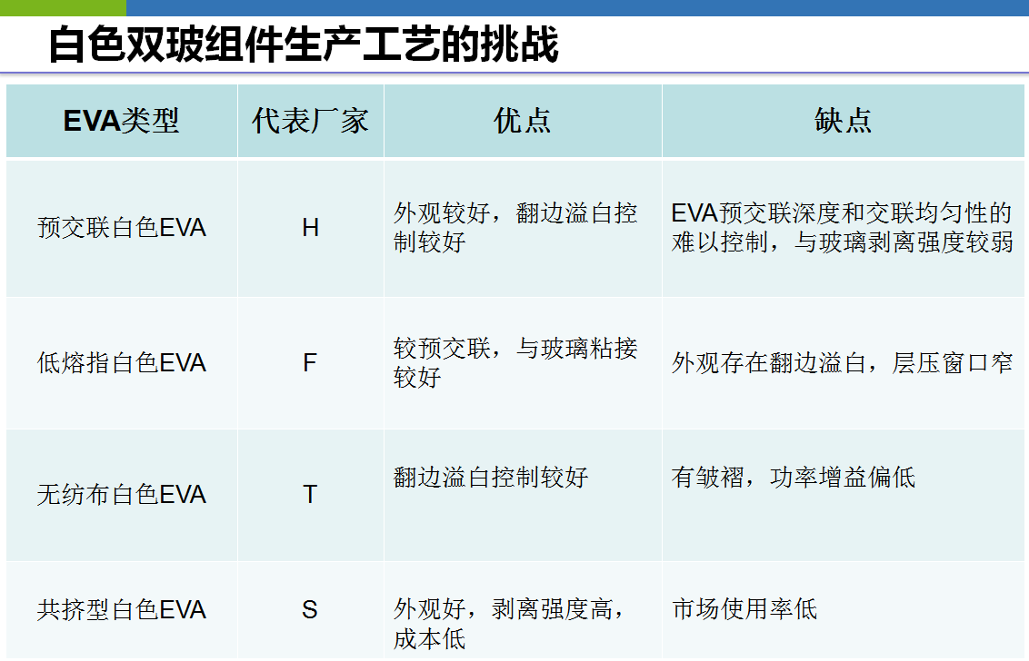Click the slide title 白色双玻组件生产工艺的挑战
The width and height of the screenshot is (1029, 661).
coord(303,44)
